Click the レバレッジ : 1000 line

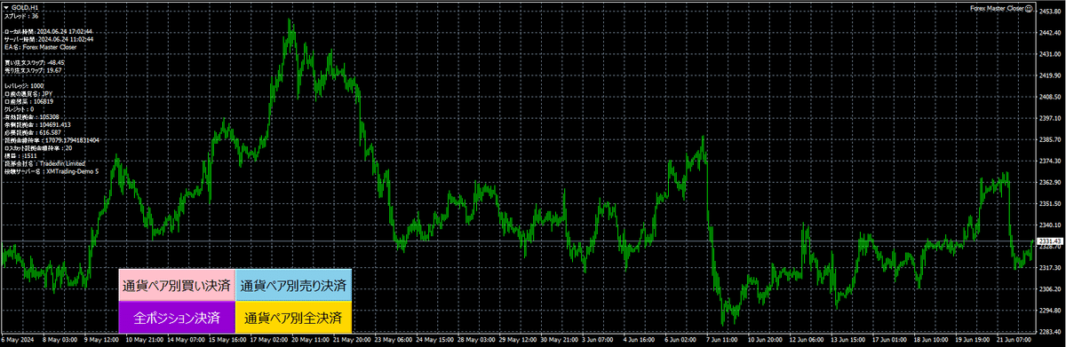click(x=24, y=85)
